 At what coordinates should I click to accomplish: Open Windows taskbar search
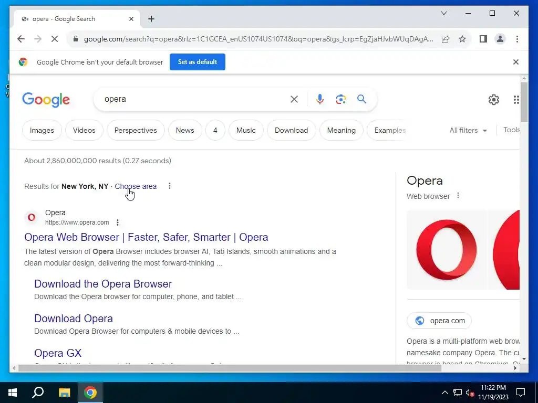[x=38, y=393]
